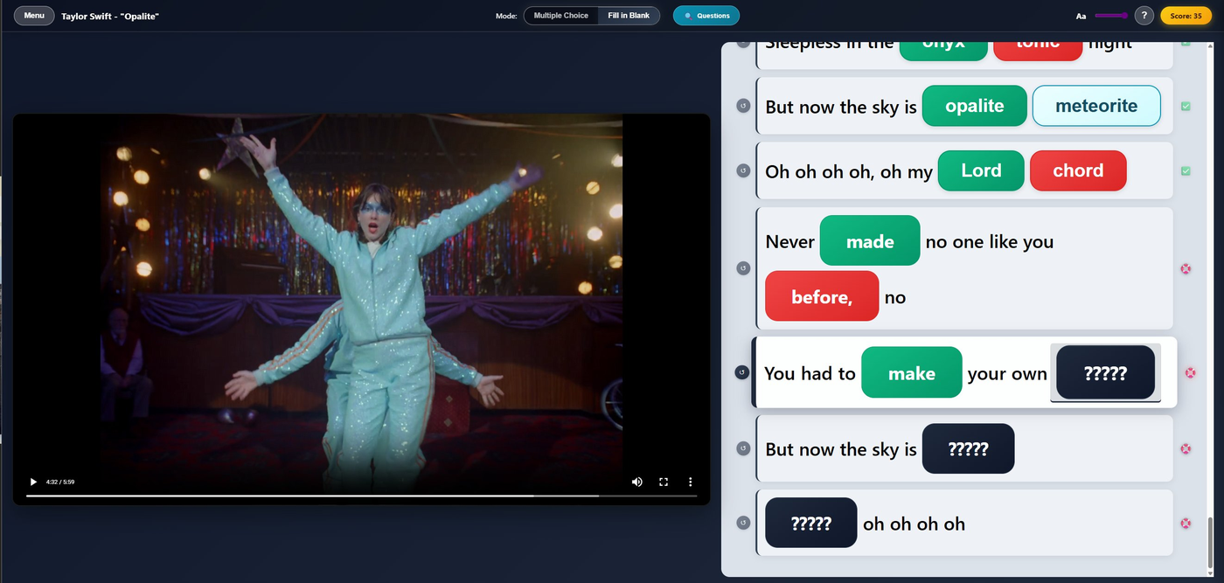1224x583 pixels.
Task: Replay the 'You had to make your own' line
Action: point(742,372)
